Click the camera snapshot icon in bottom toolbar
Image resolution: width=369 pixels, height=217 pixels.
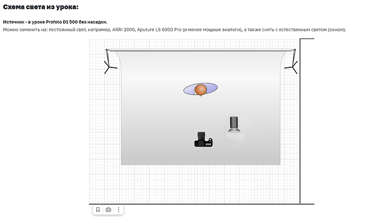point(108,210)
